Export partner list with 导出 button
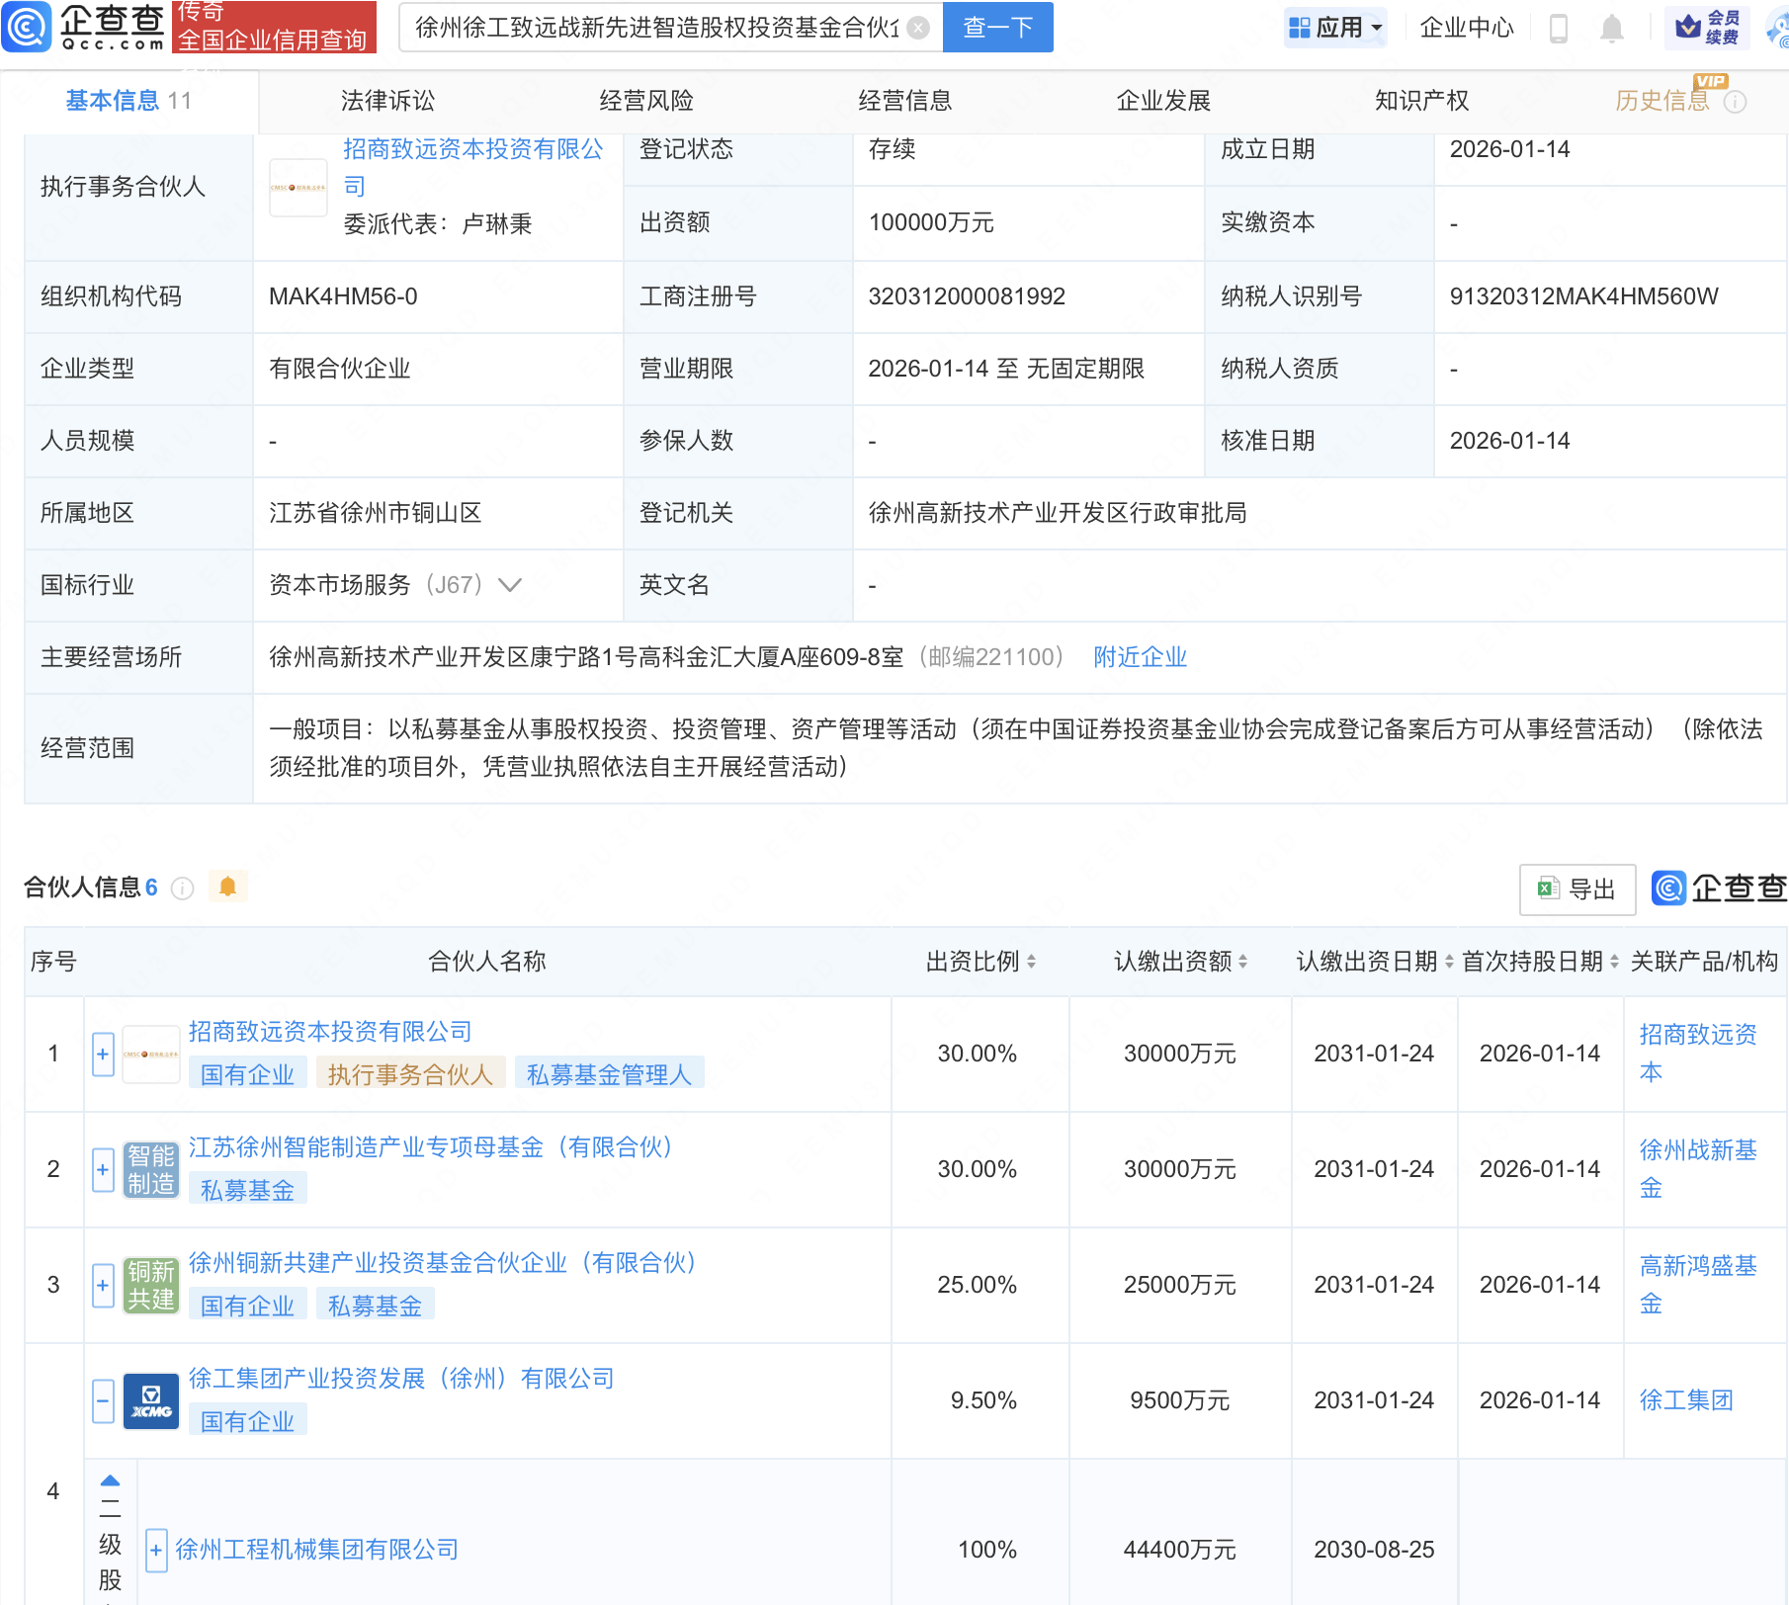The image size is (1789, 1605). (x=1576, y=888)
